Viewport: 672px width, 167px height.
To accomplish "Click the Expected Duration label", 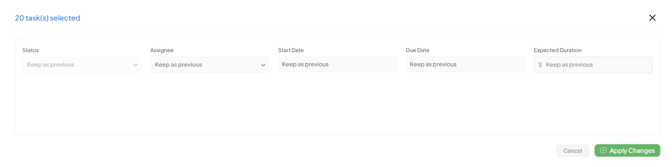I will 557,50.
